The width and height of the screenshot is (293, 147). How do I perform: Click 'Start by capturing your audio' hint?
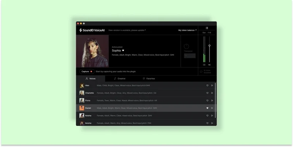(x=116, y=71)
